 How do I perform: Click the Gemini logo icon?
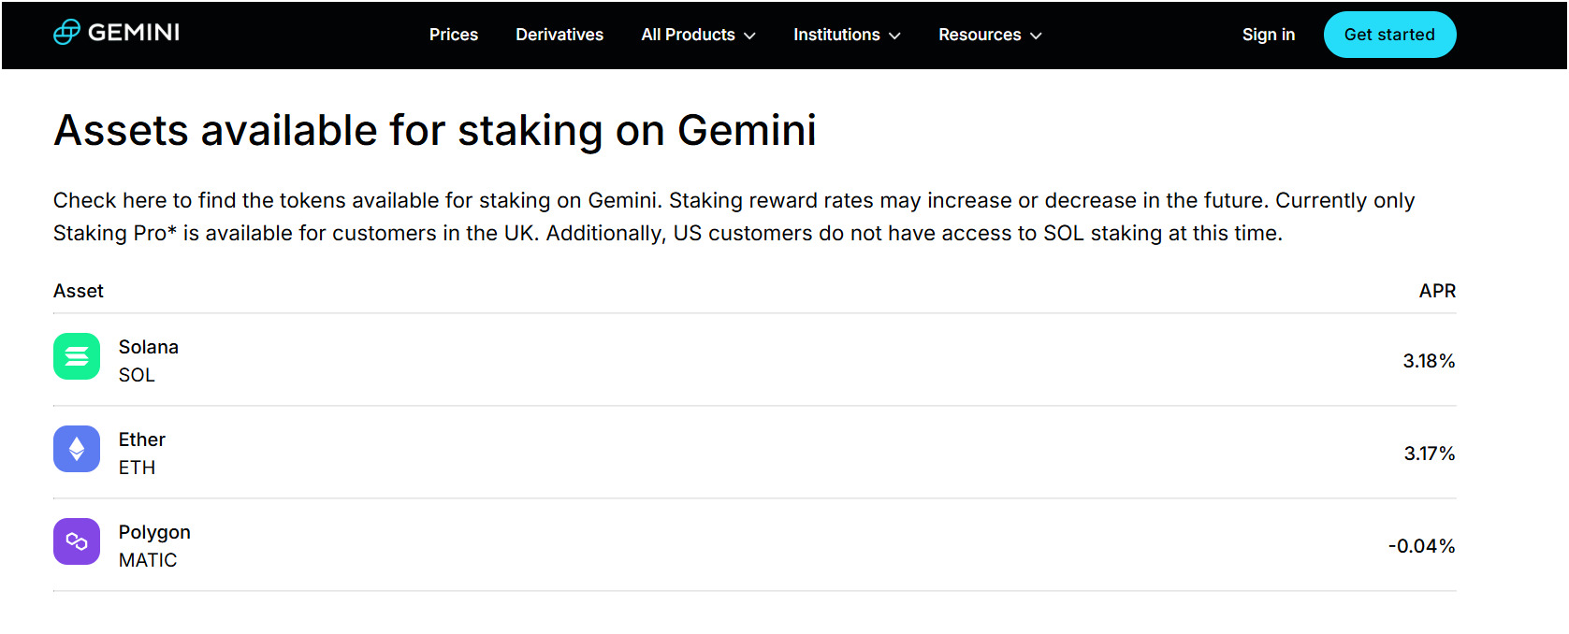pyautogui.click(x=66, y=33)
